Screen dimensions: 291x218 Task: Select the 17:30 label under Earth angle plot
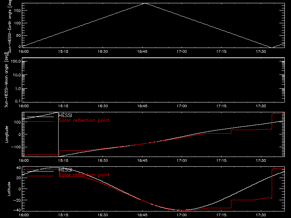(261, 52)
